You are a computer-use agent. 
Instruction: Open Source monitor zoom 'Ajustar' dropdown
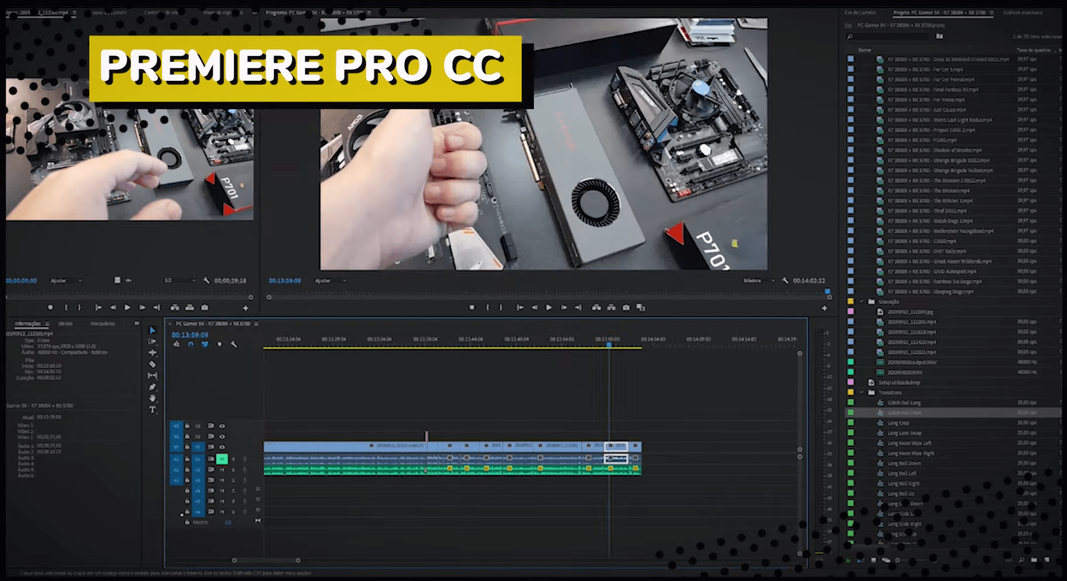point(66,281)
